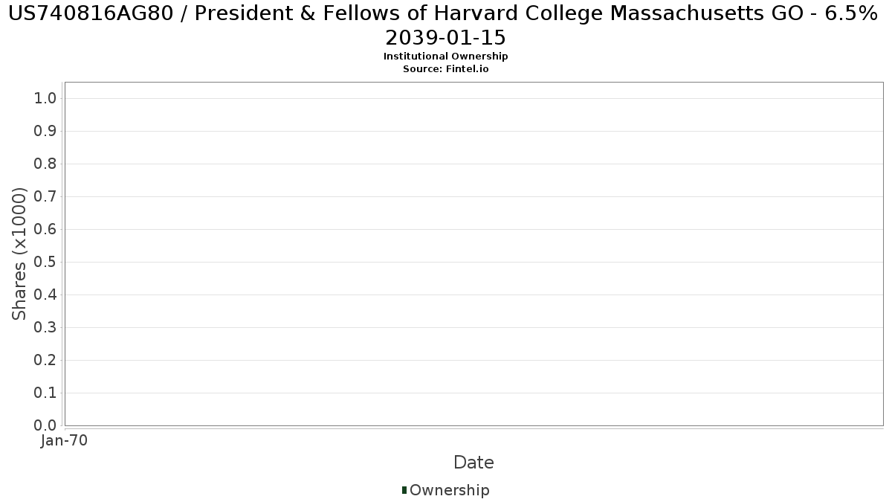Click the 0.9 y-axis tick label
Screen dimensions: 892x502
tap(46, 132)
